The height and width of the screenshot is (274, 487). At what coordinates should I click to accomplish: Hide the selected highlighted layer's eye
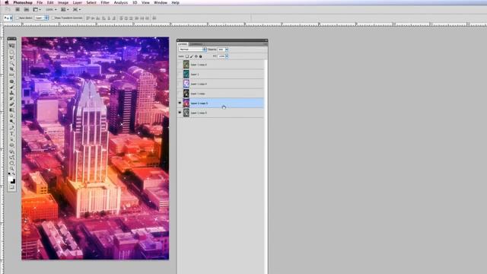180,103
